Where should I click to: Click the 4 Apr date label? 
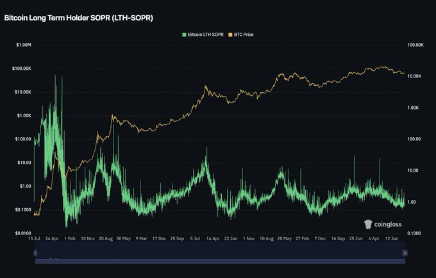tap(374, 238)
